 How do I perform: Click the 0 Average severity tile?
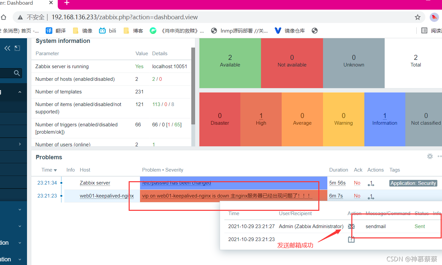point(302,119)
